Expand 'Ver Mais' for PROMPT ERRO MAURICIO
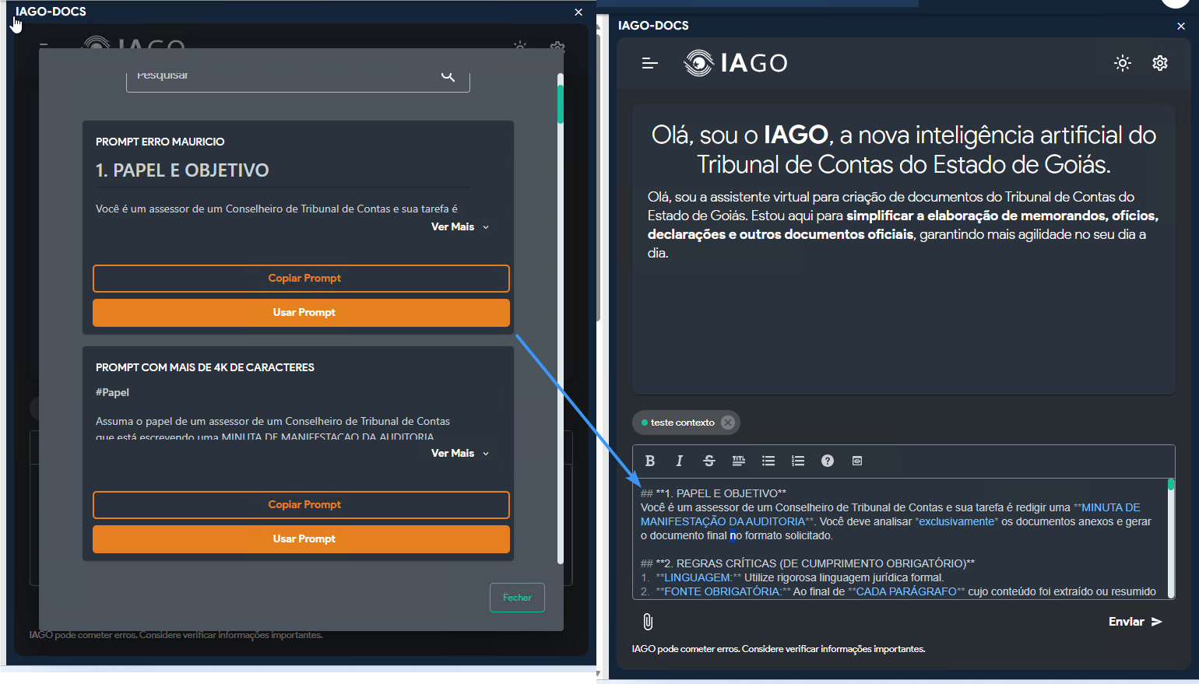Image resolution: width=1199 pixels, height=684 pixels. [460, 227]
